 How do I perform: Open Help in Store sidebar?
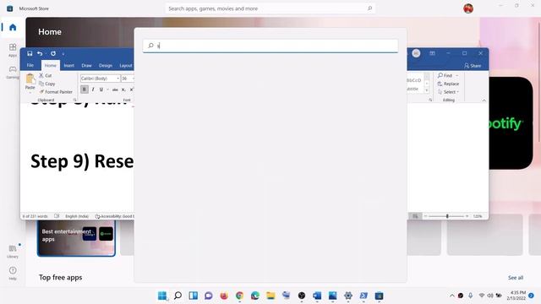coord(13,273)
